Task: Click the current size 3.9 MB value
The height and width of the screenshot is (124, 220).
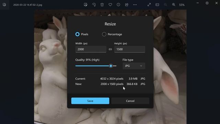Action: (x=133, y=79)
